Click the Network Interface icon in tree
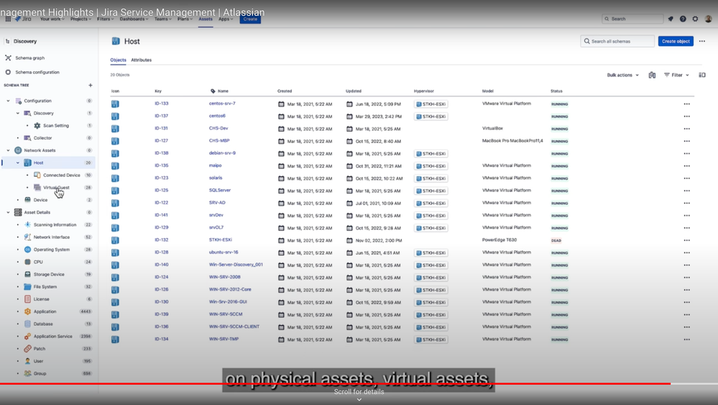This screenshot has width=718, height=405. pos(27,237)
